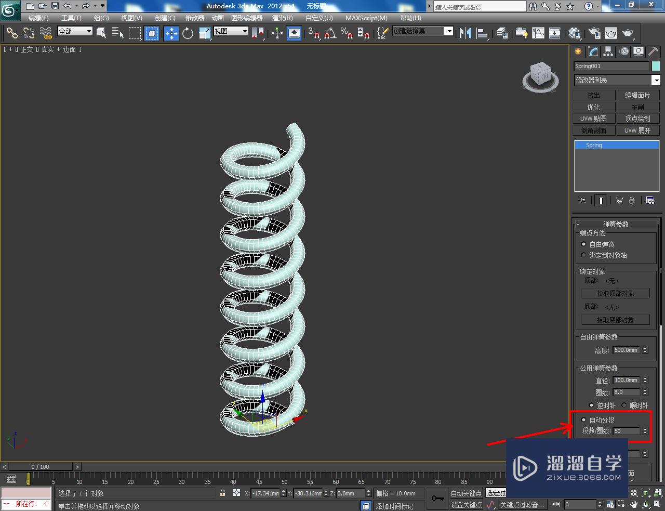Viewport: 665px width, 511px height.
Task: Click the Mirror tool icon
Action: point(465,33)
